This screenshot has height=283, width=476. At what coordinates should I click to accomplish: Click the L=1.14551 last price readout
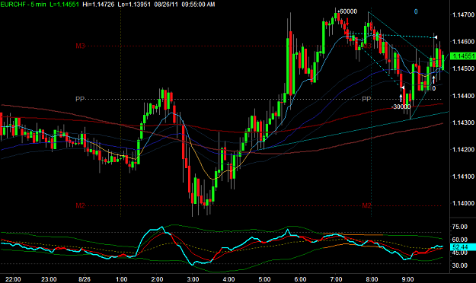click(x=65, y=5)
